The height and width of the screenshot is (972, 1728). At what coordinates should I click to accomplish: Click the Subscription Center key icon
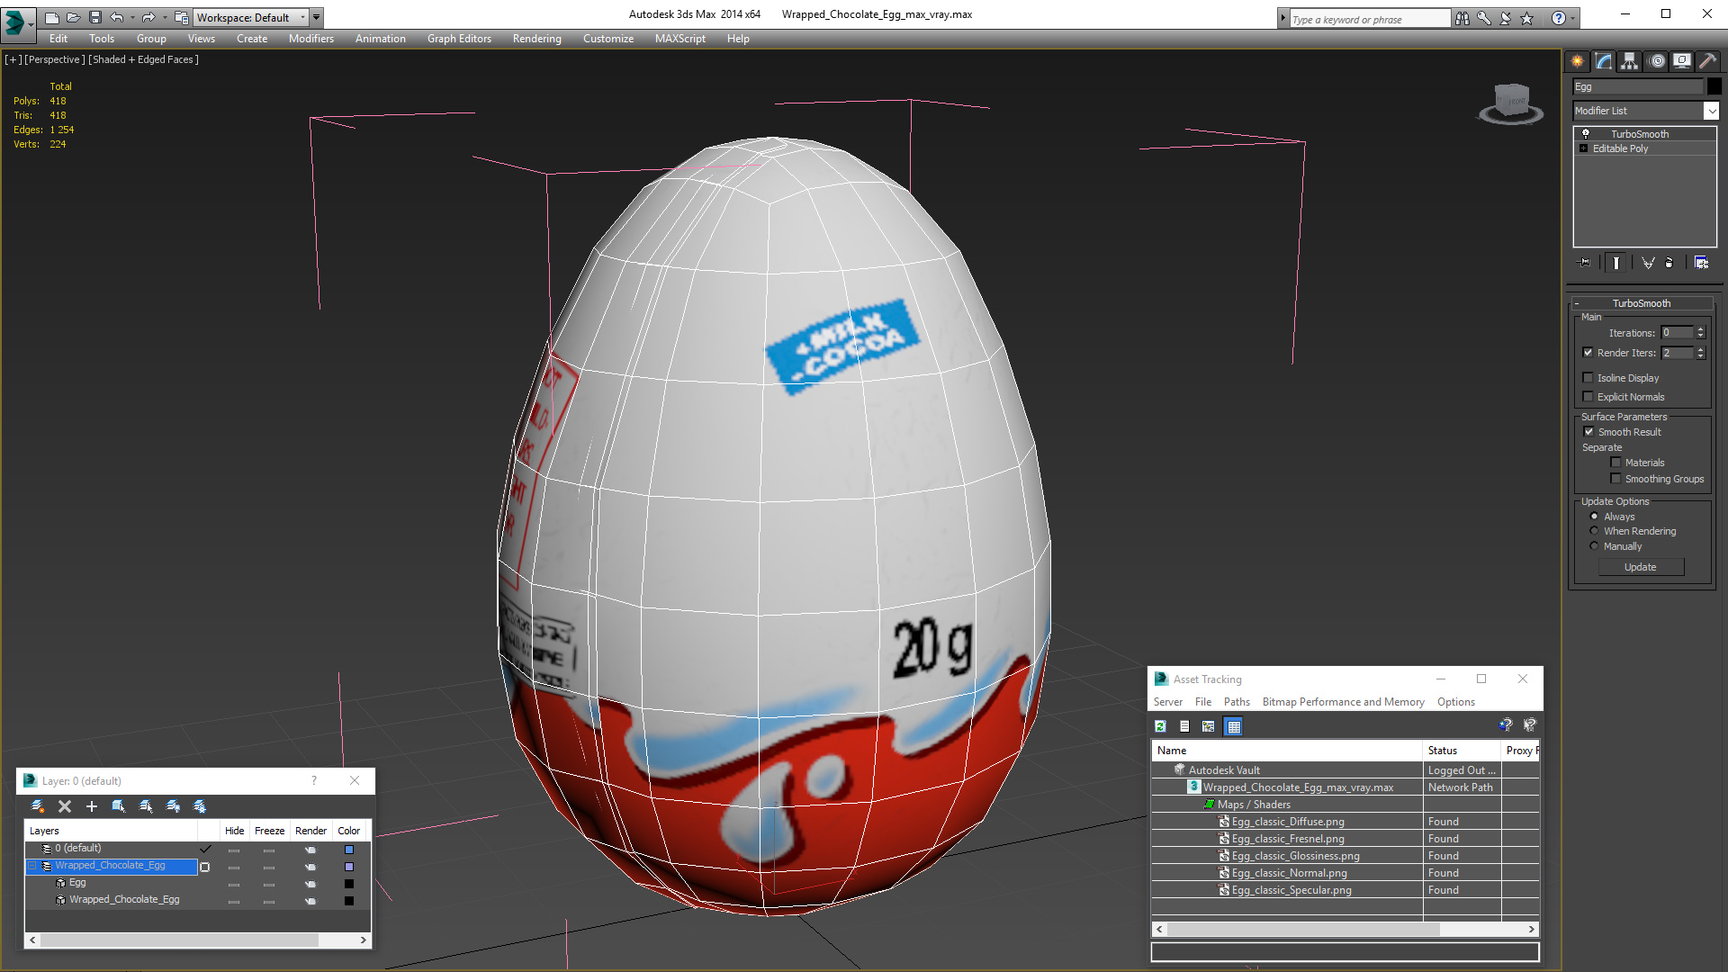point(1484,18)
